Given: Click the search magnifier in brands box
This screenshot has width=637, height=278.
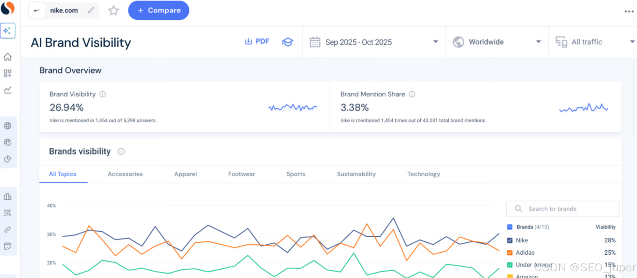Looking at the screenshot, I should [518, 209].
